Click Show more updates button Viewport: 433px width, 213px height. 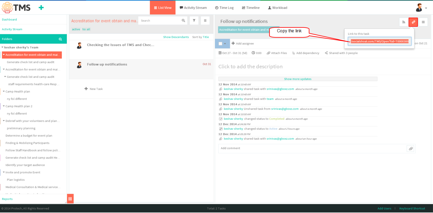click(x=298, y=79)
